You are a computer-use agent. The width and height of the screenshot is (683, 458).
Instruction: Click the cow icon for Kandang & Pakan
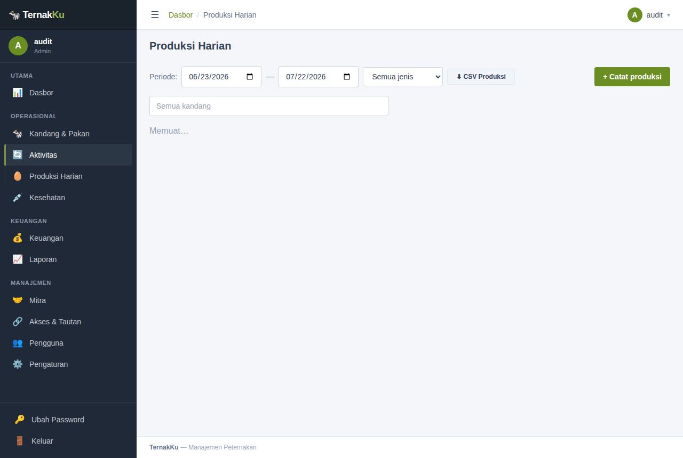[x=18, y=134]
